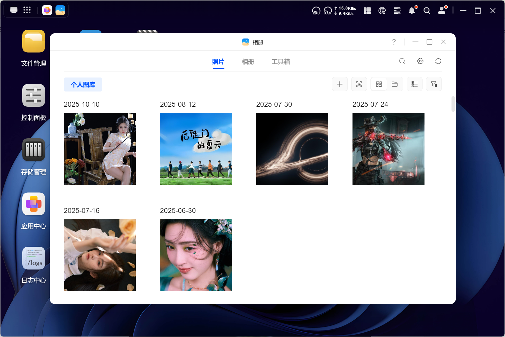Viewport: 505px width, 337px height.
Task: Open the help question mark icon
Action: click(x=394, y=42)
